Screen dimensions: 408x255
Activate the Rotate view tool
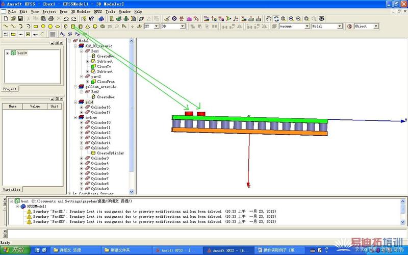[276, 19]
